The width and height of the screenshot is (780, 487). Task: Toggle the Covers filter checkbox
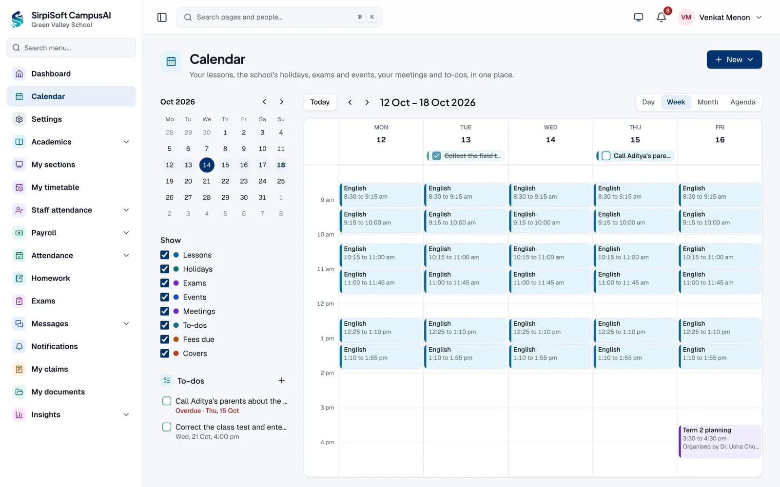[165, 354]
